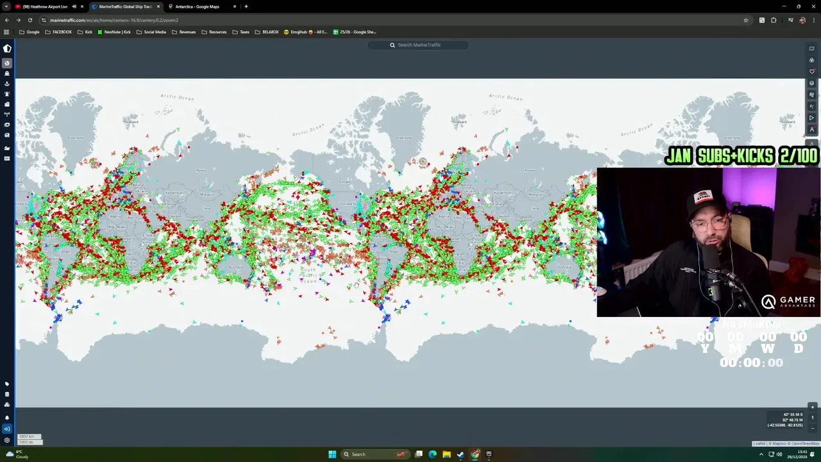Open the density scatter icon on right toolbar
The image size is (821, 462).
[x=811, y=107]
